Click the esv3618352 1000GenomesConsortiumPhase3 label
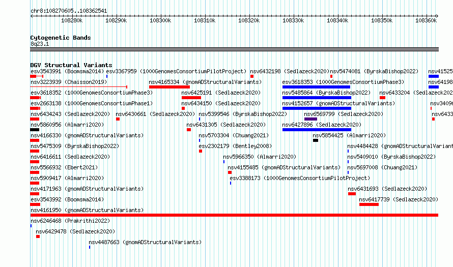The width and height of the screenshot is (453, 267). point(92,93)
